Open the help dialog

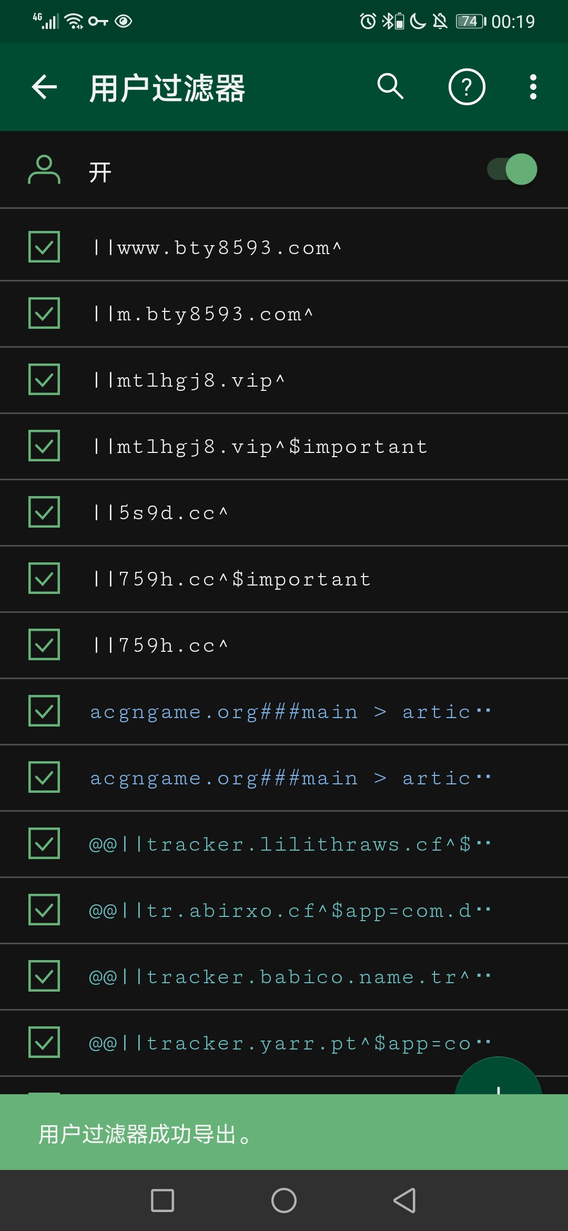(x=466, y=87)
